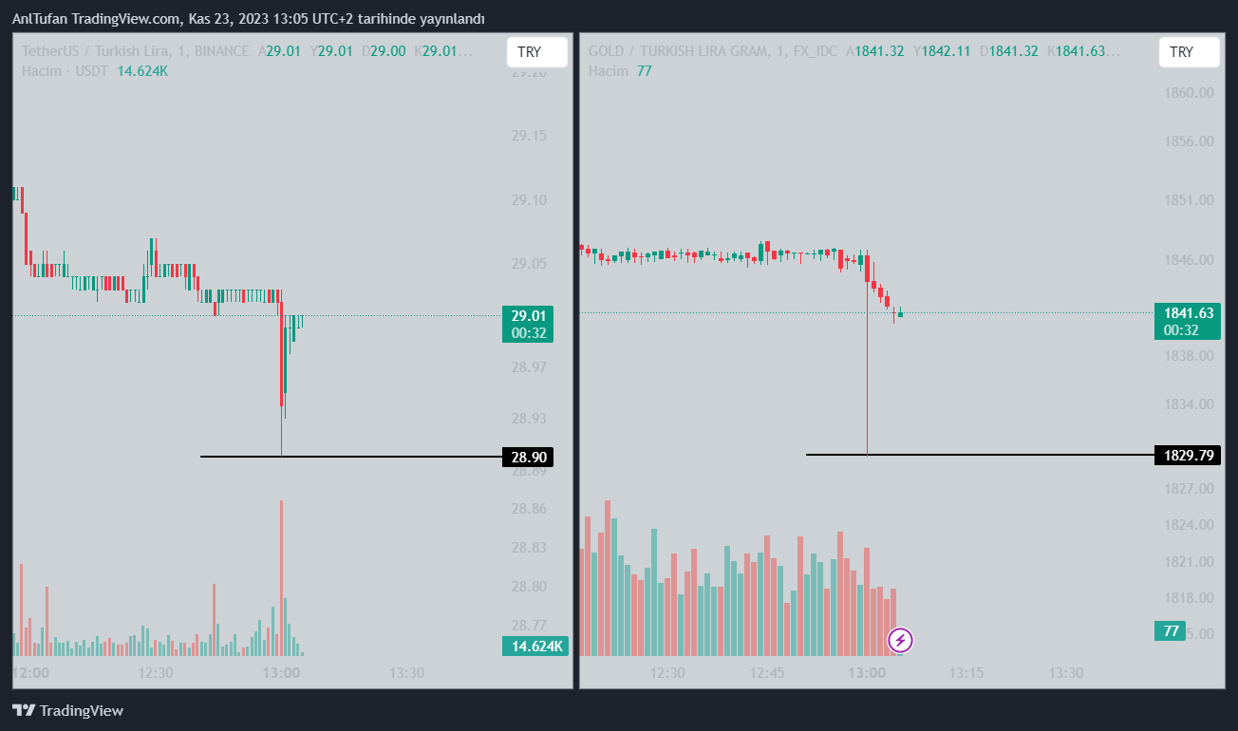Click the 12:00 label on the USDT time axis
1238x731 pixels.
pyautogui.click(x=30, y=673)
